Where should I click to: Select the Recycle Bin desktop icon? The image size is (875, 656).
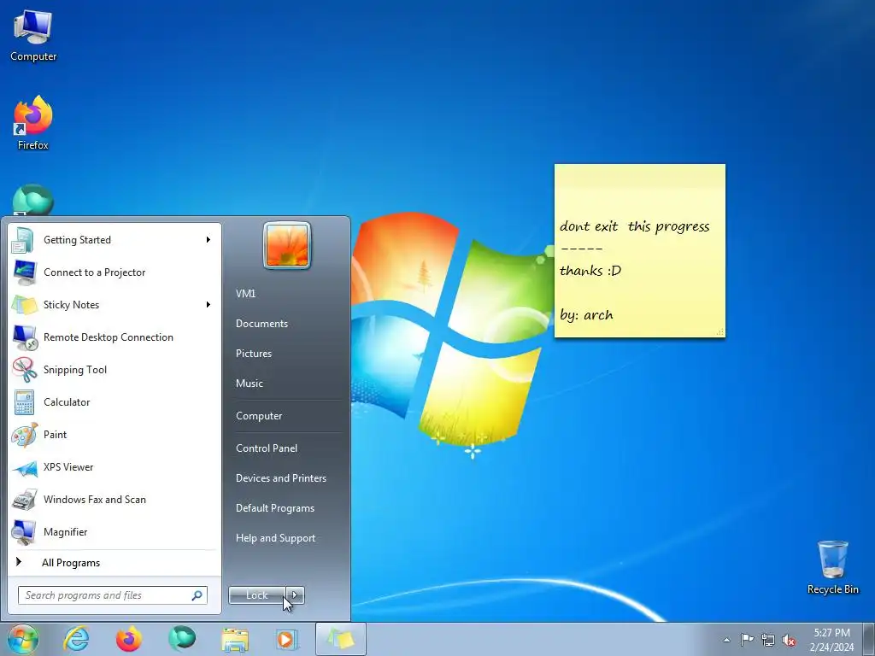832,567
